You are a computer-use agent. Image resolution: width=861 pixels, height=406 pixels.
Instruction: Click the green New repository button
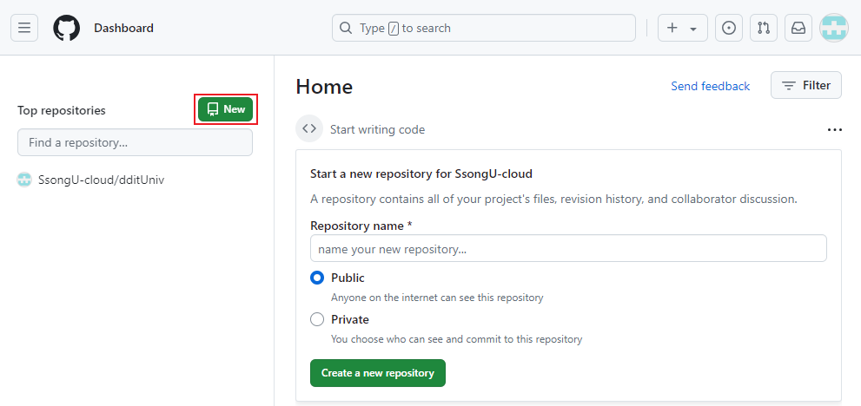pyautogui.click(x=226, y=109)
